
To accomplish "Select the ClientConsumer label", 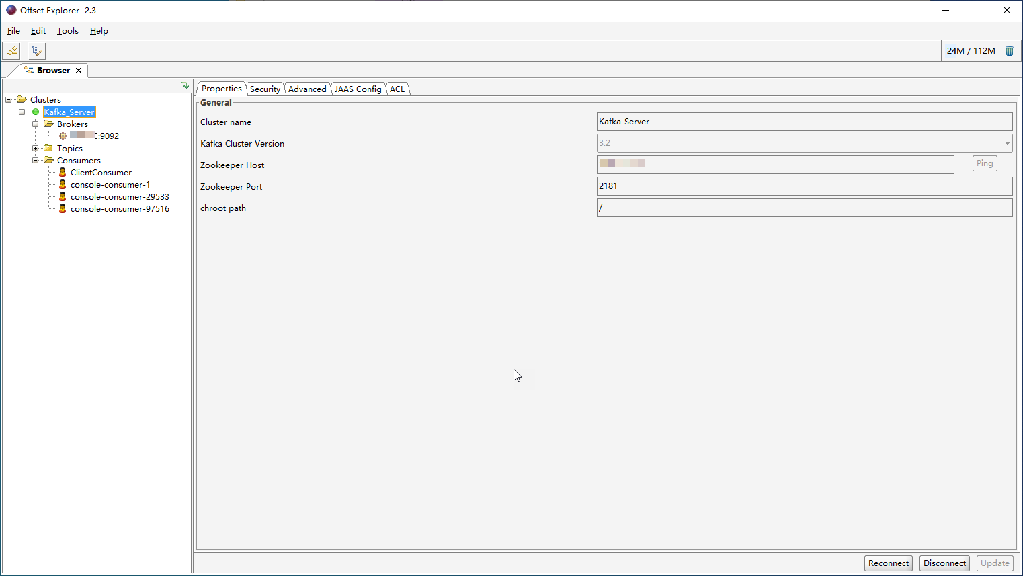I will coord(101,172).
